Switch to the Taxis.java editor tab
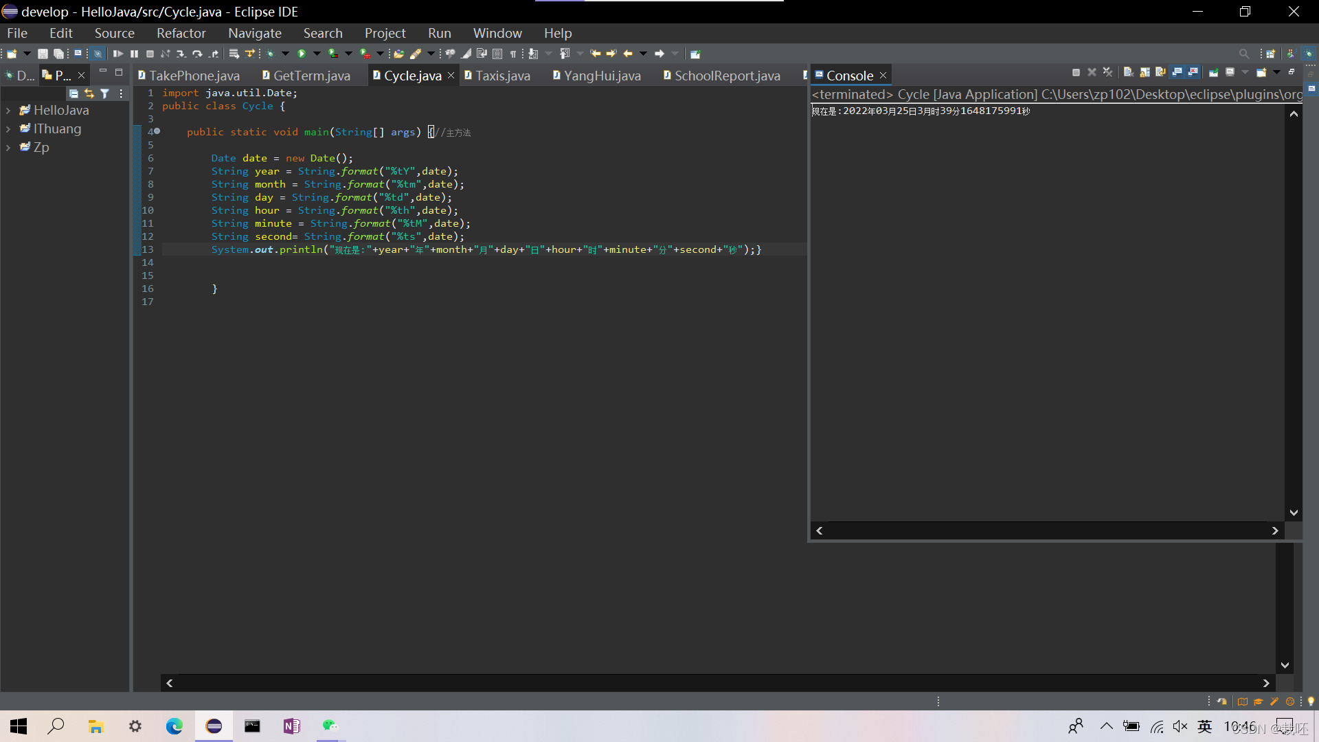This screenshot has width=1319, height=742. click(502, 76)
